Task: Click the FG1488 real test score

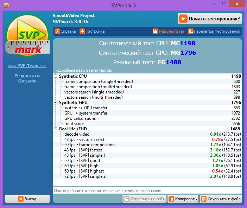Action: [x=170, y=62]
